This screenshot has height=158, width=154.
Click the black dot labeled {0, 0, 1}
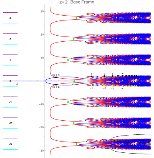click(x=56, y=77)
